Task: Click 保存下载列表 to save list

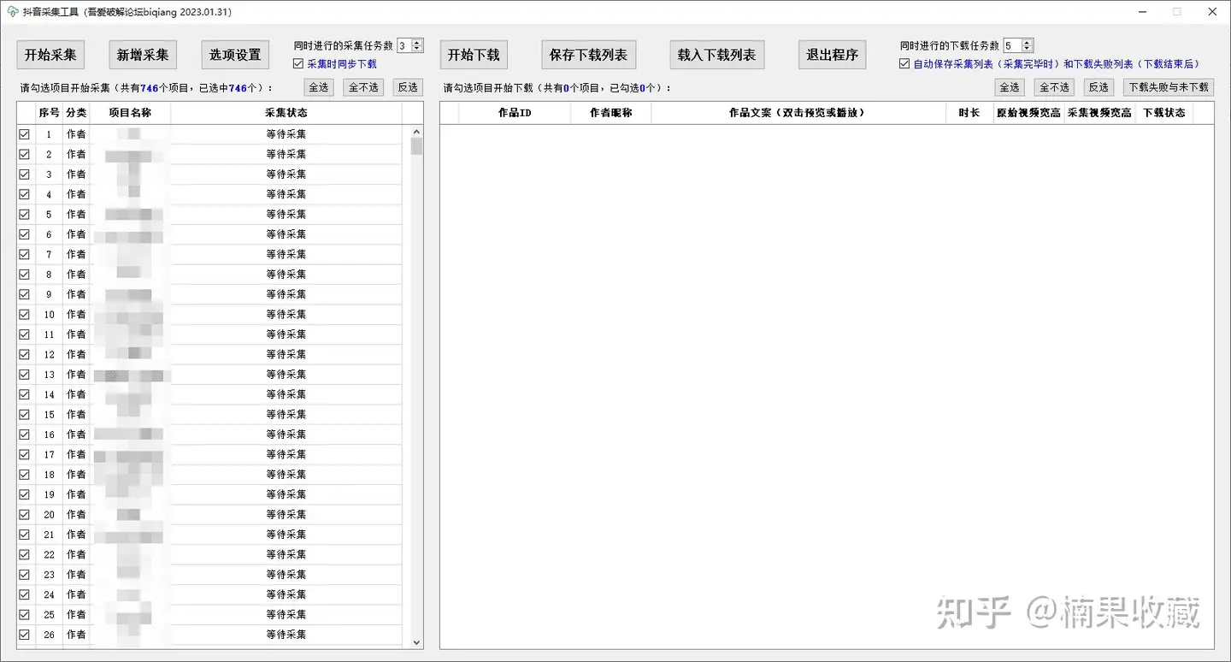Action: click(588, 55)
